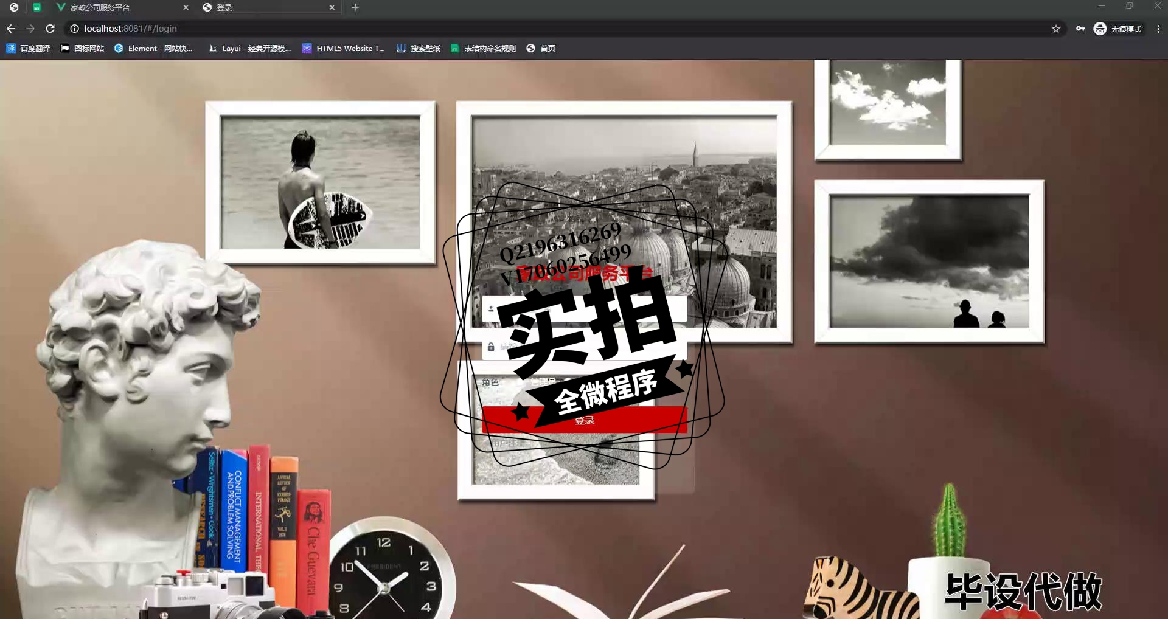Click the browser forward arrow
1168x619 pixels.
[30, 29]
